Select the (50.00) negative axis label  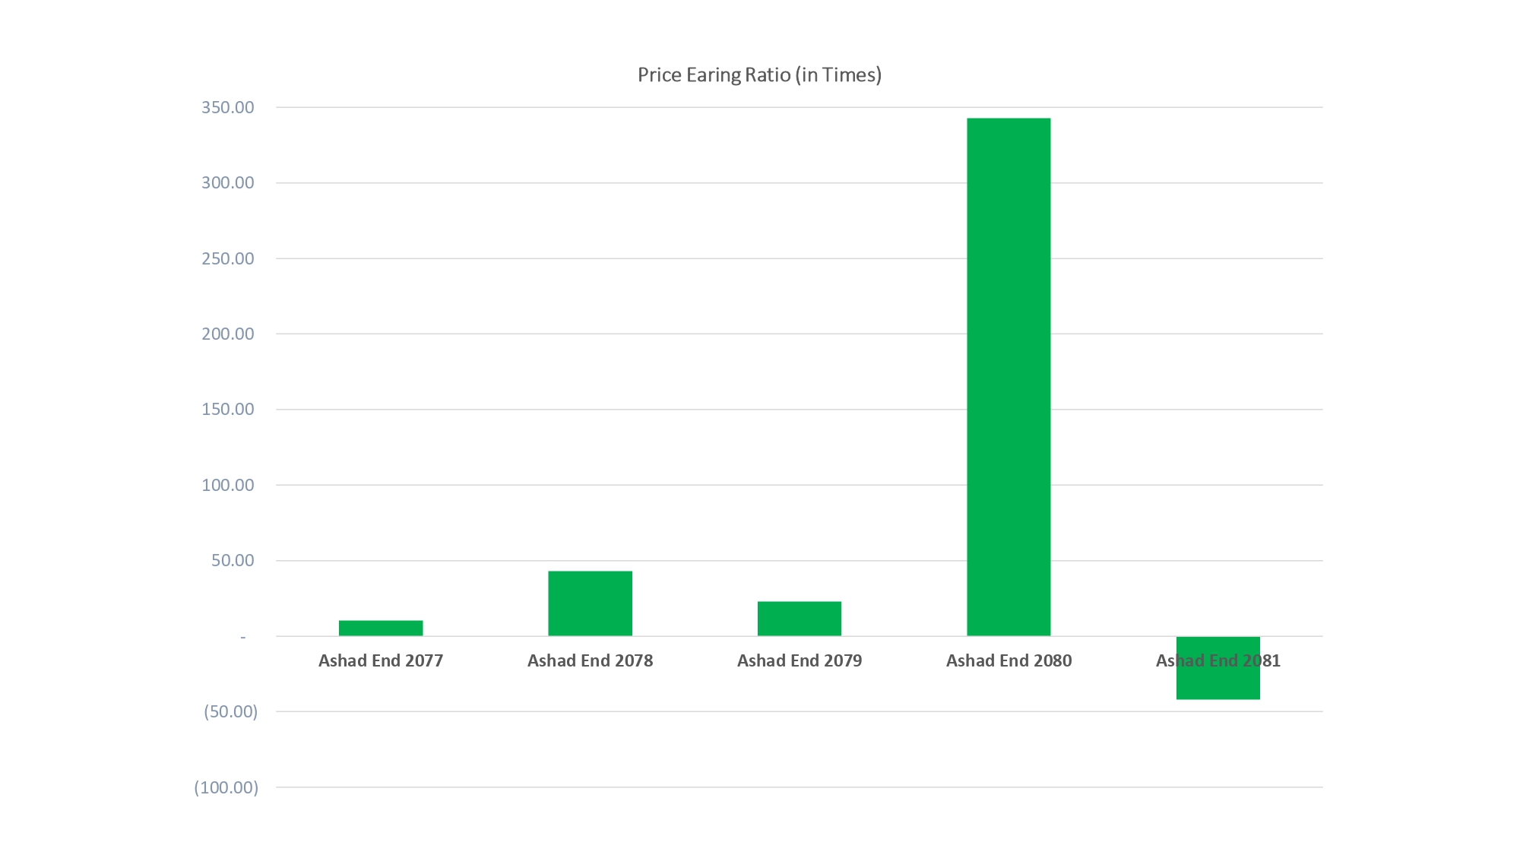(x=230, y=712)
